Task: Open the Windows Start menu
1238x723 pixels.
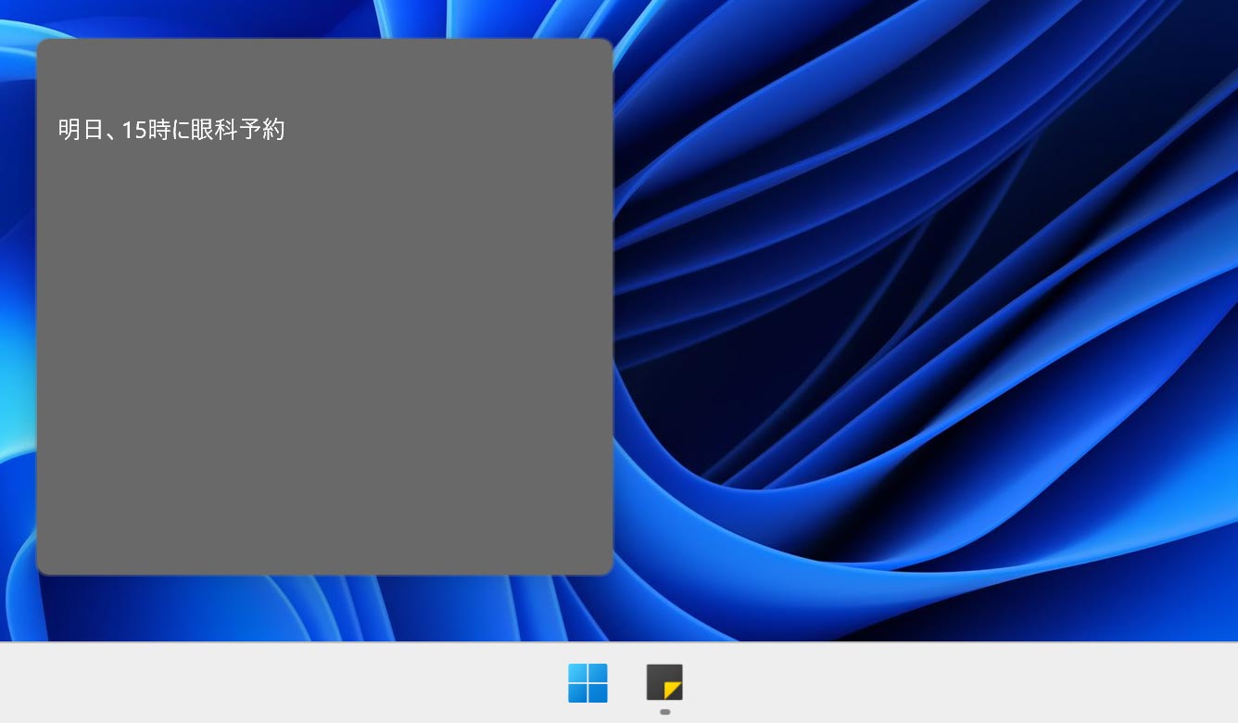Action: (587, 683)
